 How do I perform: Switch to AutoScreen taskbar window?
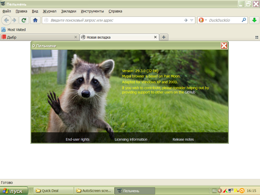[x=94, y=191]
